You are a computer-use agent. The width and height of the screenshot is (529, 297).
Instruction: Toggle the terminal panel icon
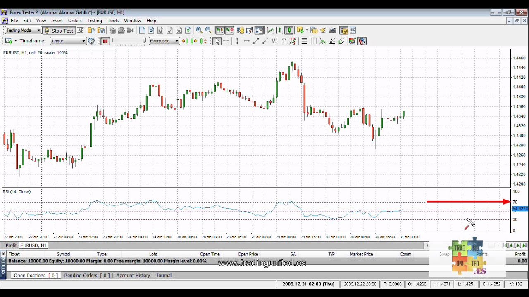(259, 30)
